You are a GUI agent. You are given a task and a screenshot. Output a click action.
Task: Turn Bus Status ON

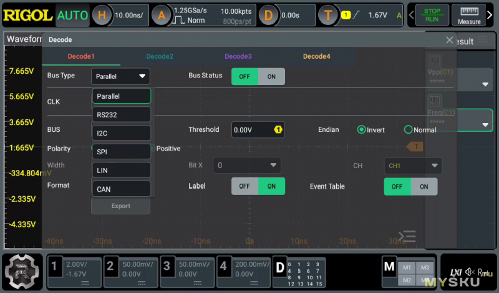(271, 76)
